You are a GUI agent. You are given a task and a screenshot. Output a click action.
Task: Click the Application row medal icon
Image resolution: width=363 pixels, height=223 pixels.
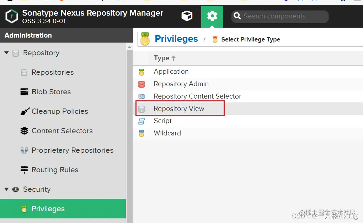click(142, 72)
